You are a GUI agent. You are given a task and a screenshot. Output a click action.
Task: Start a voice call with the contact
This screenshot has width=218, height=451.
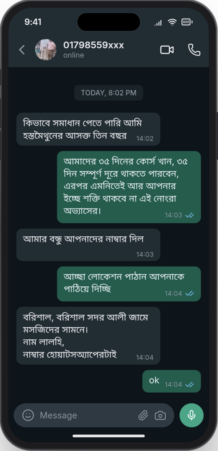(194, 50)
